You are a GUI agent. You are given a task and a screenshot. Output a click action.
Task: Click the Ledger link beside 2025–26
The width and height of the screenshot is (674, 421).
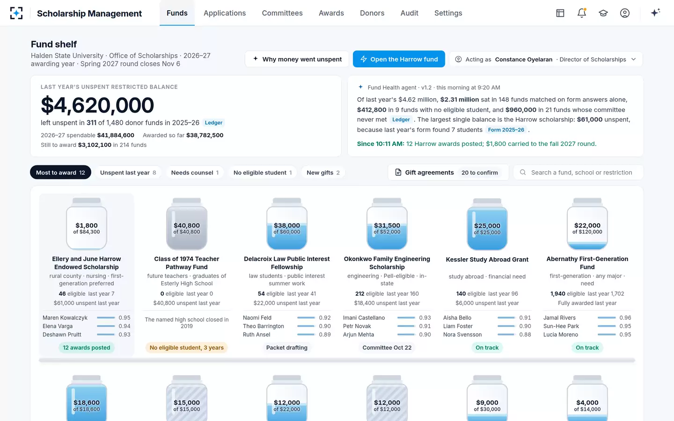click(213, 123)
